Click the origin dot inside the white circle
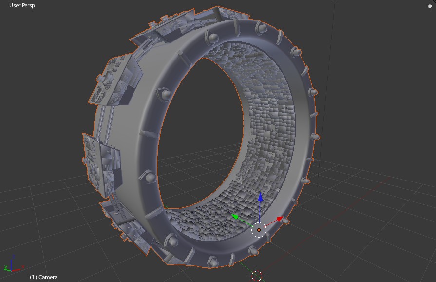The width and height of the screenshot is (436, 282). tap(259, 230)
